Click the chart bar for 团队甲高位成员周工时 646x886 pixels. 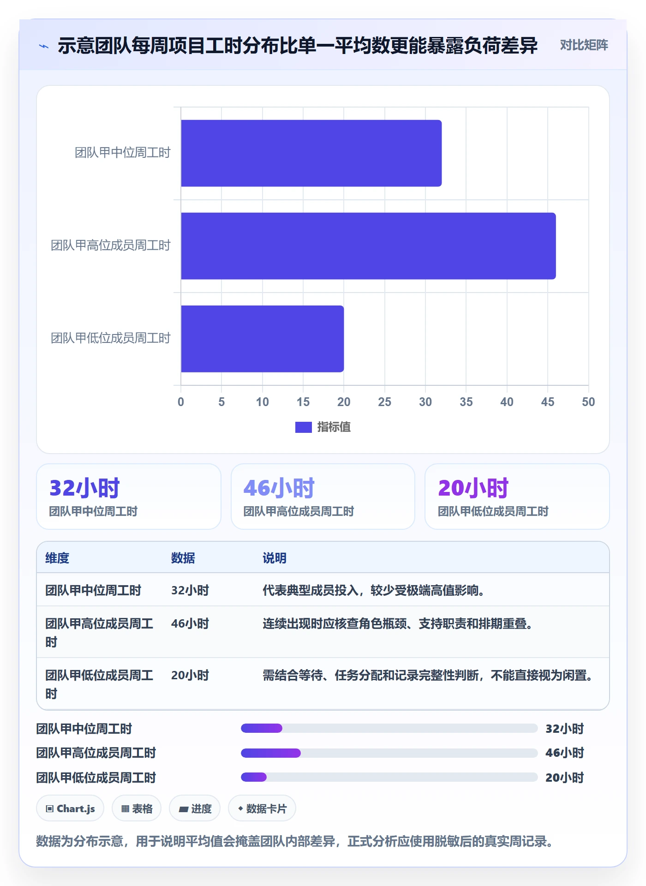(368, 246)
